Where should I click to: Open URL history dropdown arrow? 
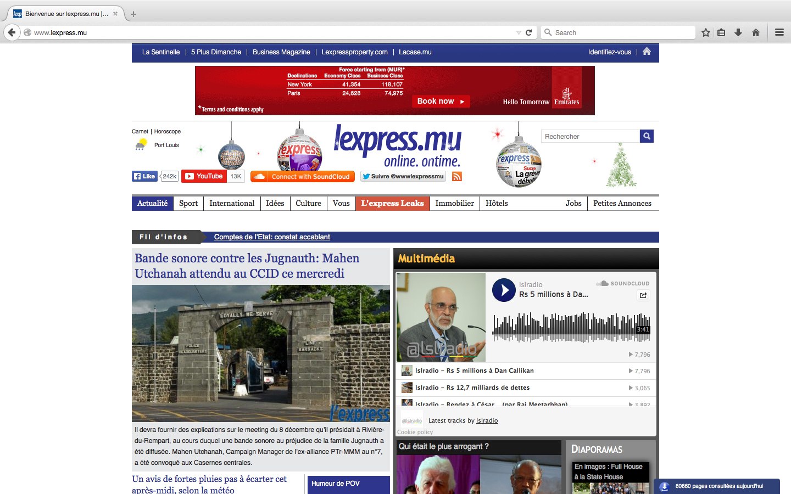tap(519, 32)
